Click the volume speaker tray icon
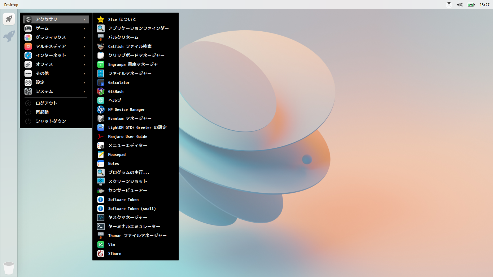Viewport: 493px width, 277px height. (460, 5)
